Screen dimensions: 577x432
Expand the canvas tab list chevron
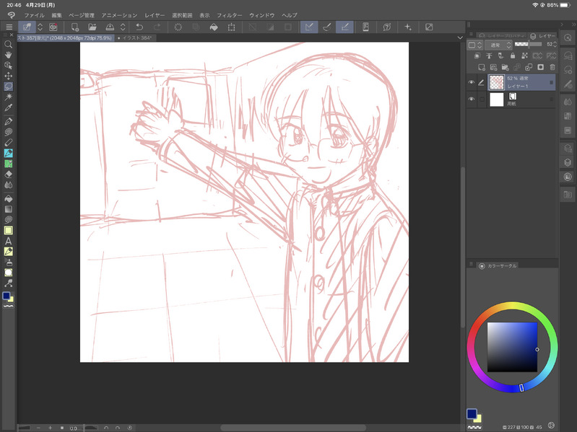click(x=460, y=38)
